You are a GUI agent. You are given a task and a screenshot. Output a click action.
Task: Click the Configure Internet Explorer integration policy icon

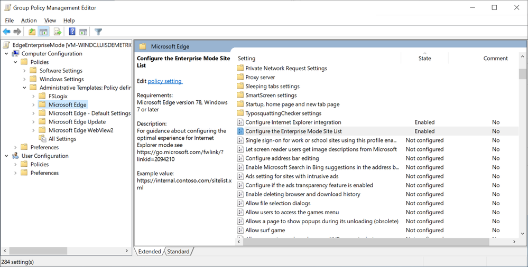(x=240, y=122)
